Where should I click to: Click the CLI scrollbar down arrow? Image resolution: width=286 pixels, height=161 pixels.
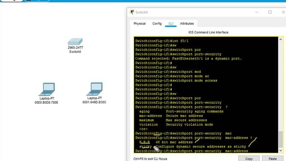click(281, 151)
